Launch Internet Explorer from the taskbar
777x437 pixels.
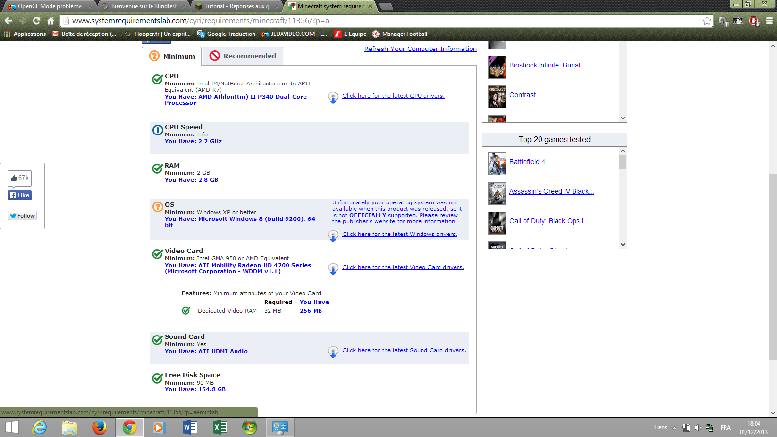click(39, 427)
